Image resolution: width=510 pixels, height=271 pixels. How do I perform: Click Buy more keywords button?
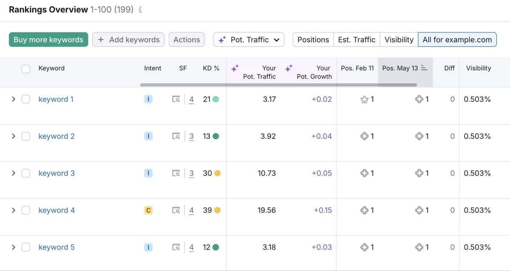tap(48, 40)
